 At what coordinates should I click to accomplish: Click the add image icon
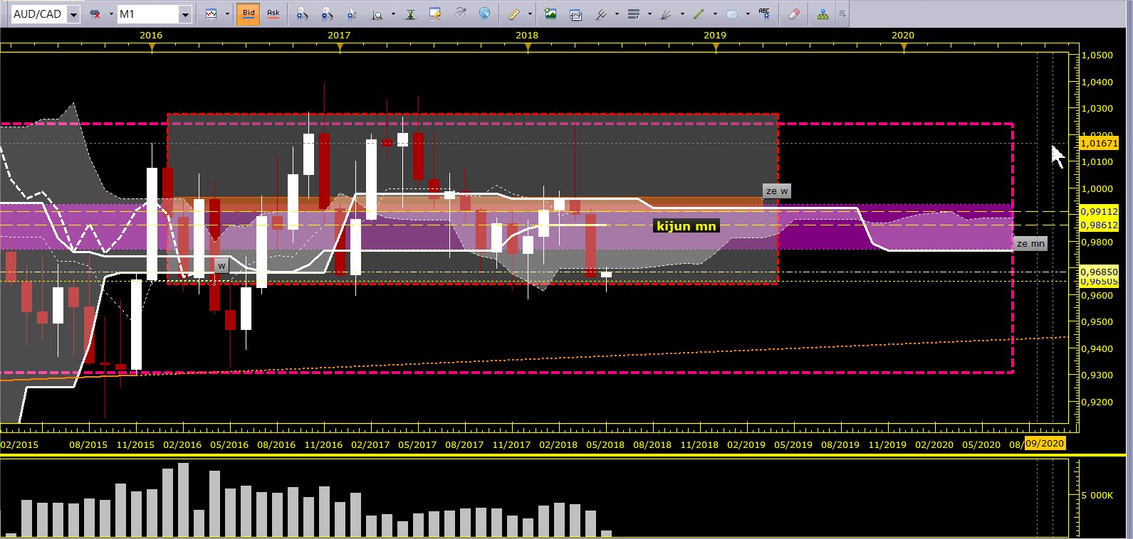pyautogui.click(x=550, y=14)
